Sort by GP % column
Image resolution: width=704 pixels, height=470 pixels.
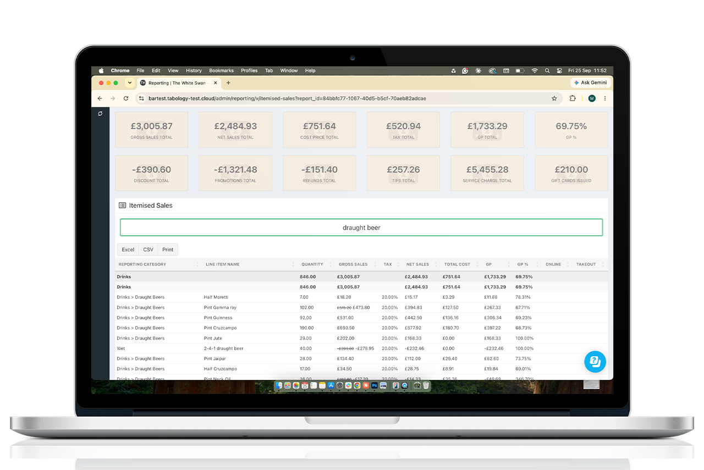(522, 264)
